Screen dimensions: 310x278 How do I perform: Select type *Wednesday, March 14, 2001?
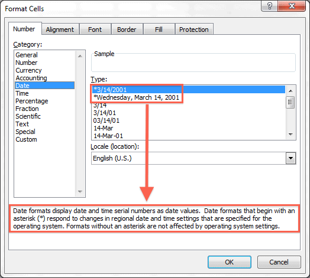188,97
